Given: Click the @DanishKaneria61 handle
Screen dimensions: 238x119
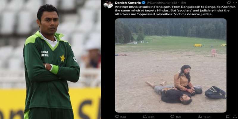Looking at the screenshot, I should (x=162, y=3).
